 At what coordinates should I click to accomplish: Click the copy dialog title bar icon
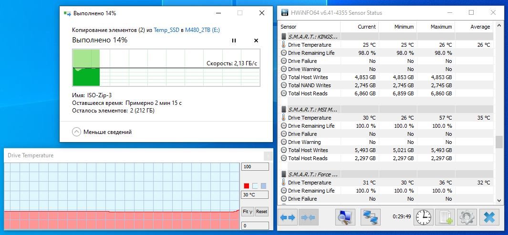(x=67, y=13)
